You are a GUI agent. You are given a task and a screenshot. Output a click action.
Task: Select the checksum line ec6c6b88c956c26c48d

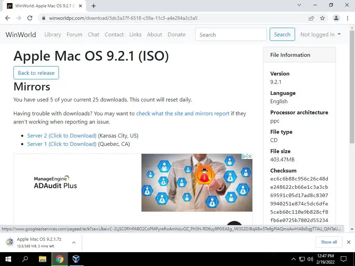click(x=299, y=179)
